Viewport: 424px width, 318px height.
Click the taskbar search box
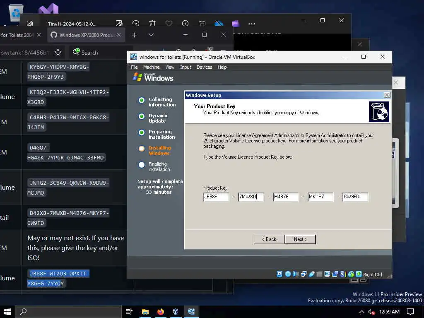coord(68,312)
